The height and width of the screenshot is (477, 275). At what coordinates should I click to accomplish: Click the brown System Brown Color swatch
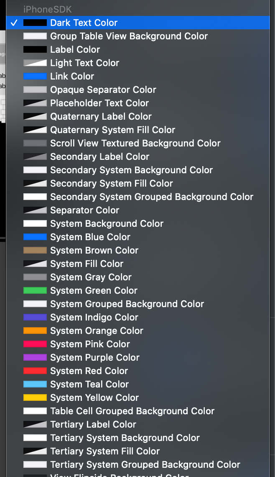coord(35,250)
